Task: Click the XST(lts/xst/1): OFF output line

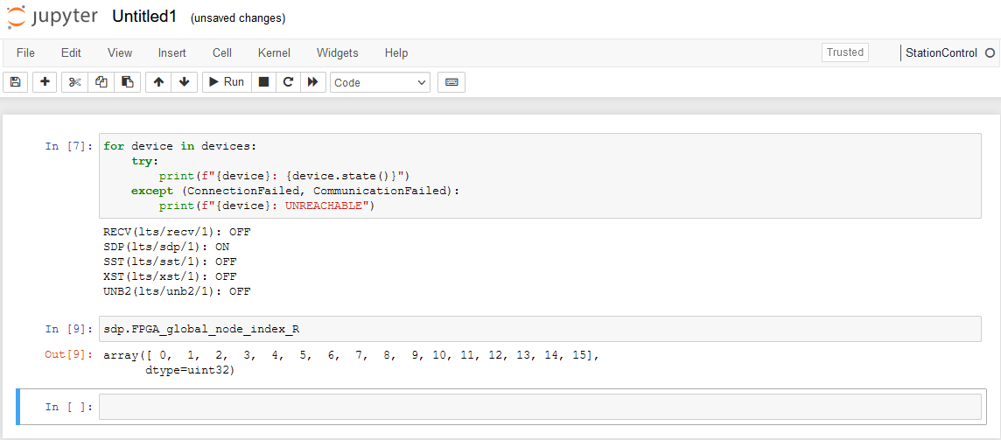Action: click(170, 276)
